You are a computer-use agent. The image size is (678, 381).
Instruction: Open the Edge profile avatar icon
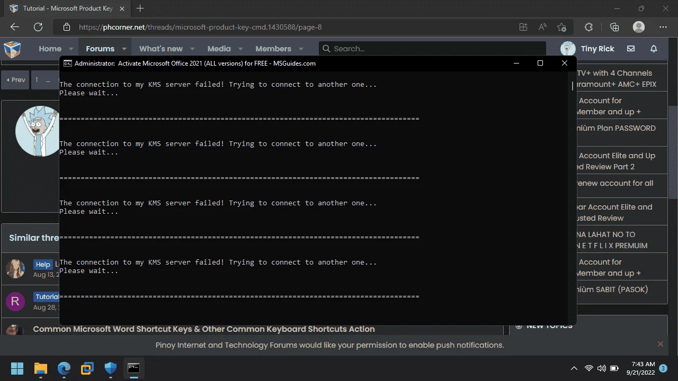coord(639,27)
